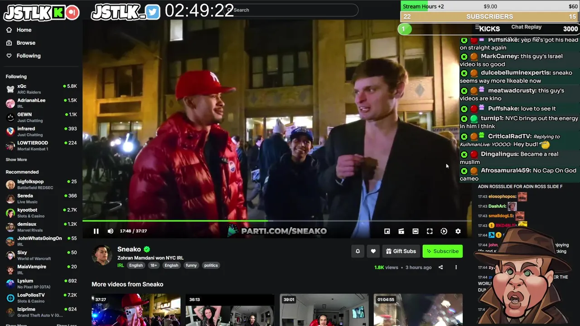Follow Sneako with heart button

click(x=373, y=251)
